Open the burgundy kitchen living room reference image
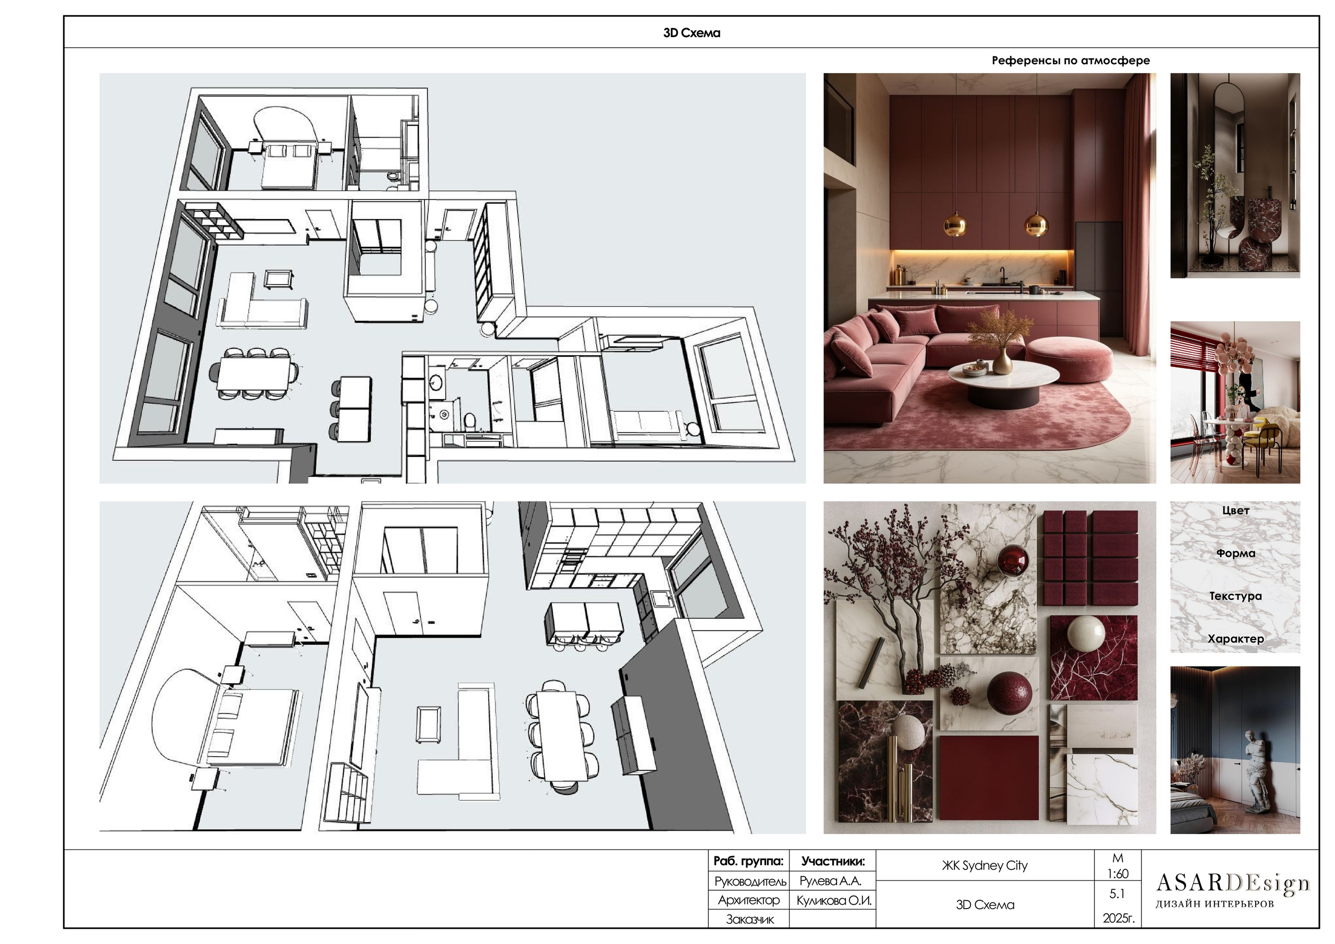Viewport: 1335px width, 944px height. coord(989,278)
